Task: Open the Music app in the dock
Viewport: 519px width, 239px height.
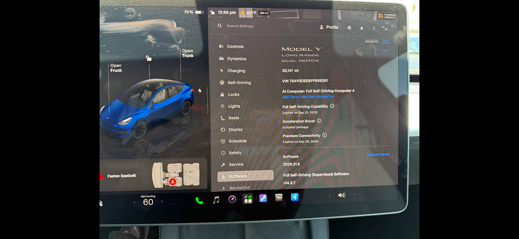Action: tap(216, 199)
